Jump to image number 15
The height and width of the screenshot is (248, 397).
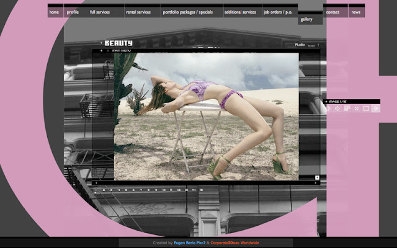pyautogui.click(x=201, y=190)
